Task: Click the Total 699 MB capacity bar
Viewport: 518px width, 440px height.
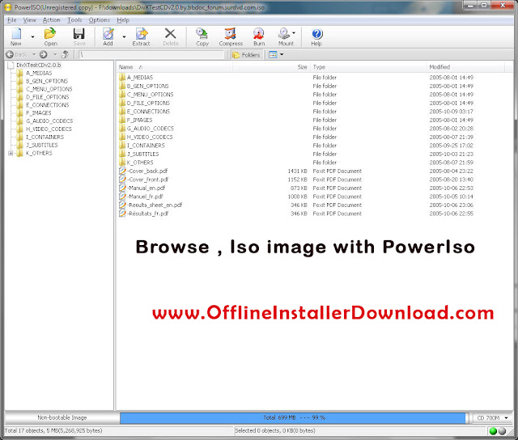Action: coord(294,418)
